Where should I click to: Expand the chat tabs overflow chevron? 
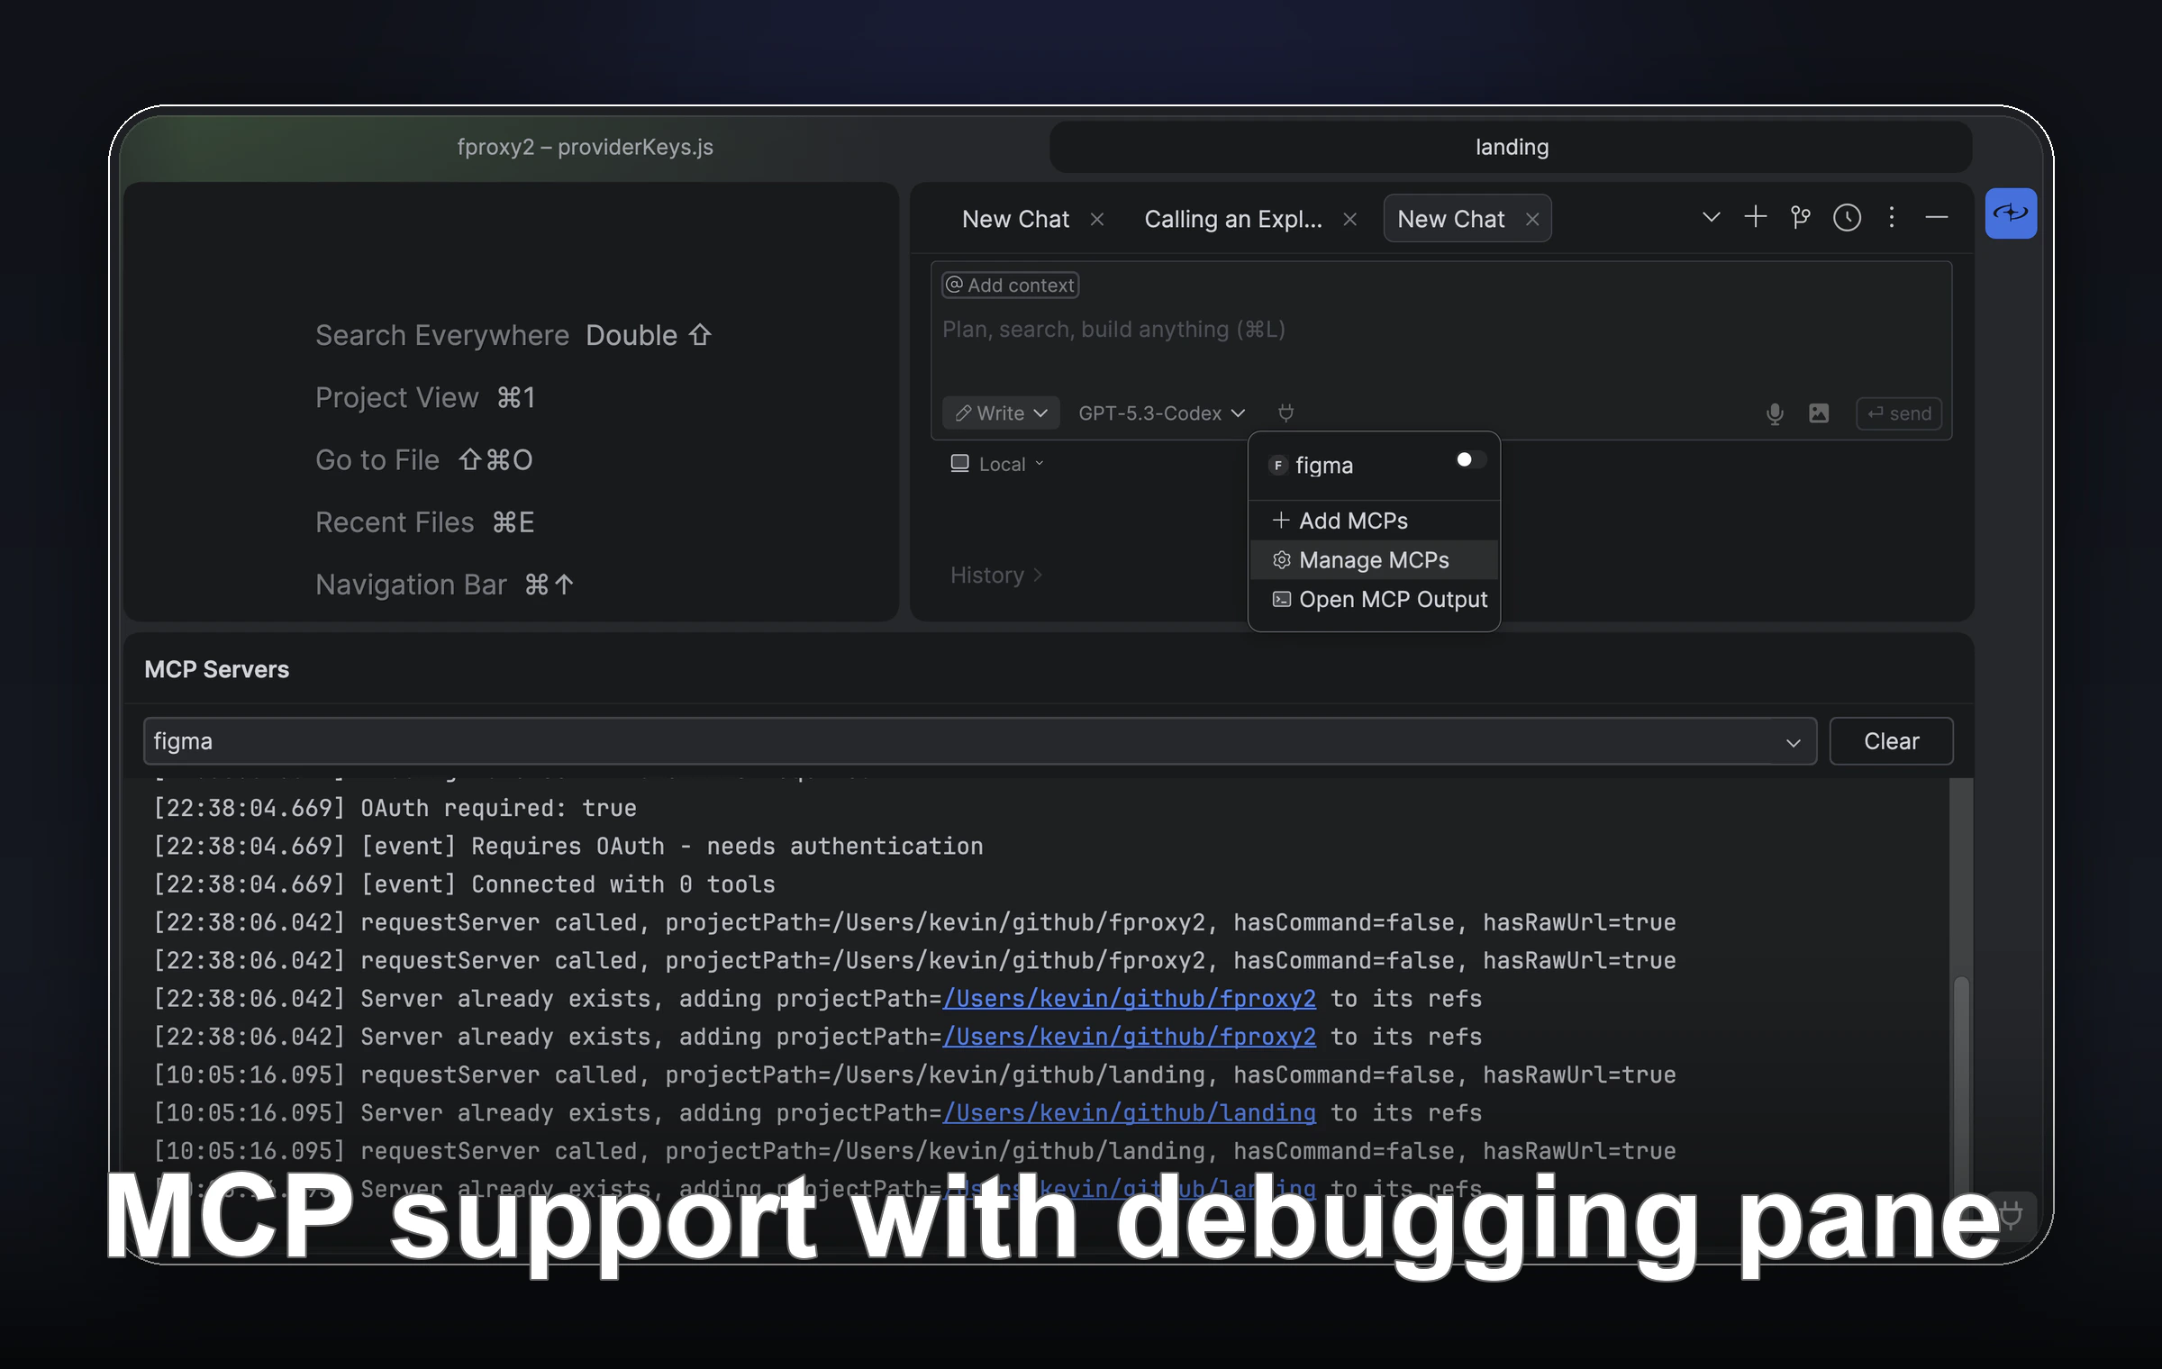1711,217
